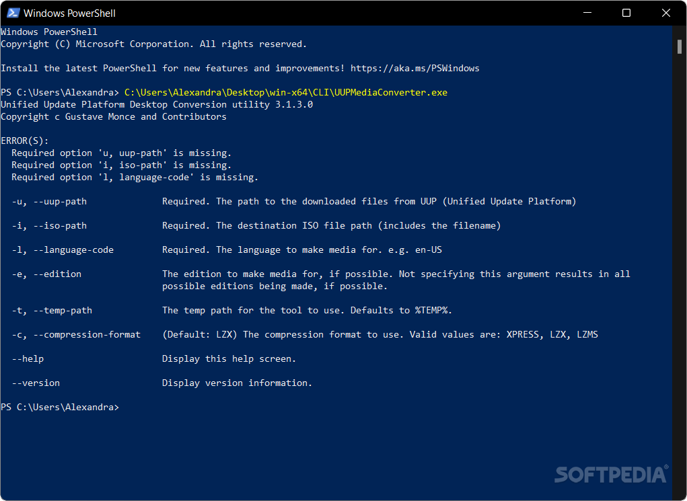The height and width of the screenshot is (501, 687).
Task: Click the '-t, --temp-path' option text
Action: 52,311
